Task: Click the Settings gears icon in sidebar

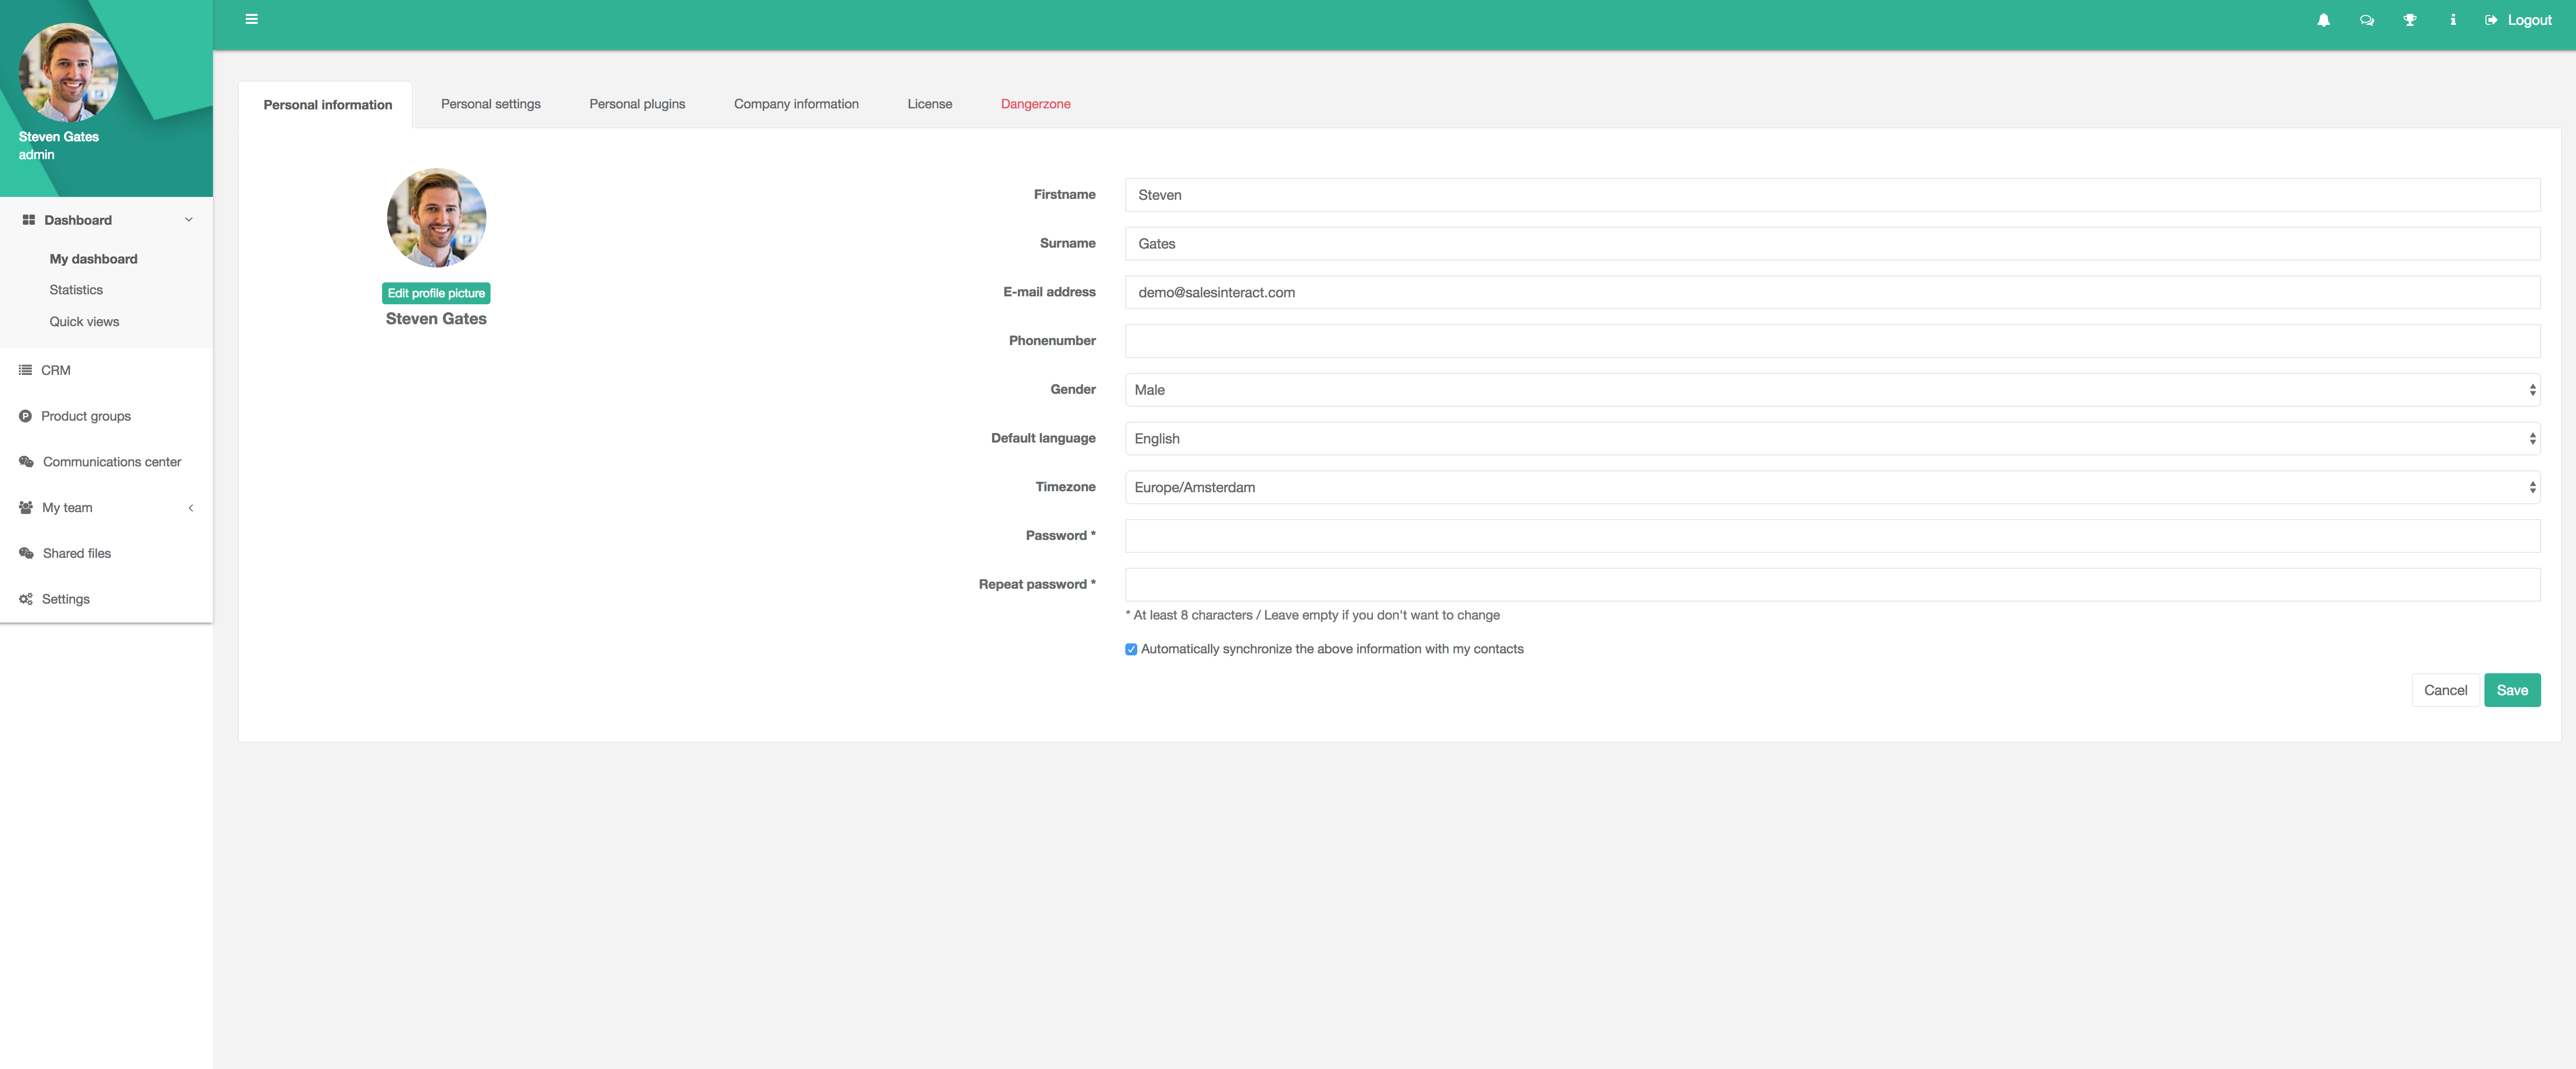Action: pos(25,600)
